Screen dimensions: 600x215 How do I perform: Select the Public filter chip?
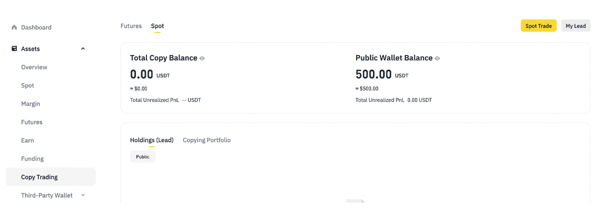[143, 157]
